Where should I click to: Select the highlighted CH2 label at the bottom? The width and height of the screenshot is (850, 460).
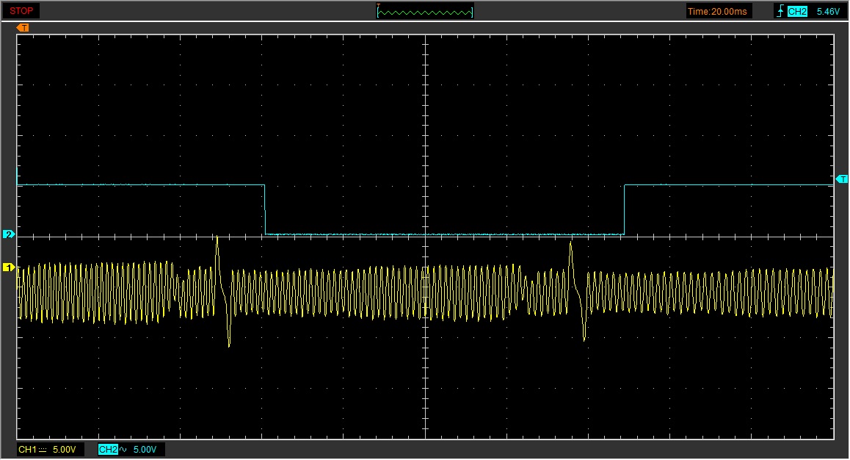pos(108,450)
